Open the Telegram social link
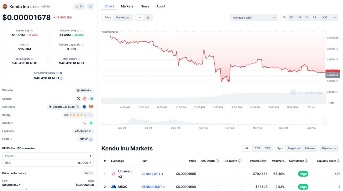 pyautogui.click(x=91, y=99)
